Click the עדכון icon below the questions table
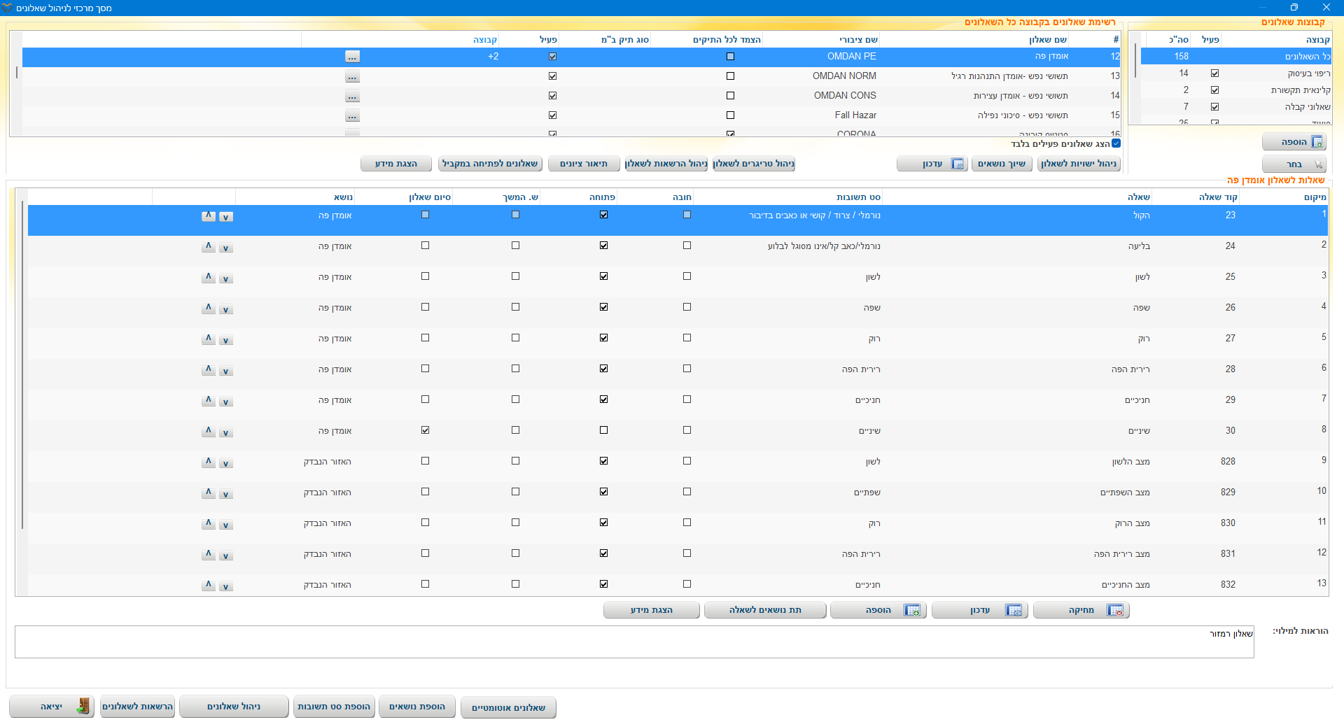 tap(1013, 610)
